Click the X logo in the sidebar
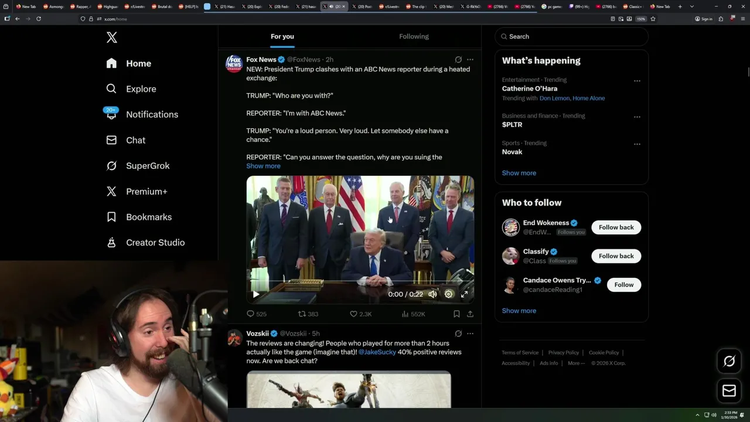 click(112, 38)
